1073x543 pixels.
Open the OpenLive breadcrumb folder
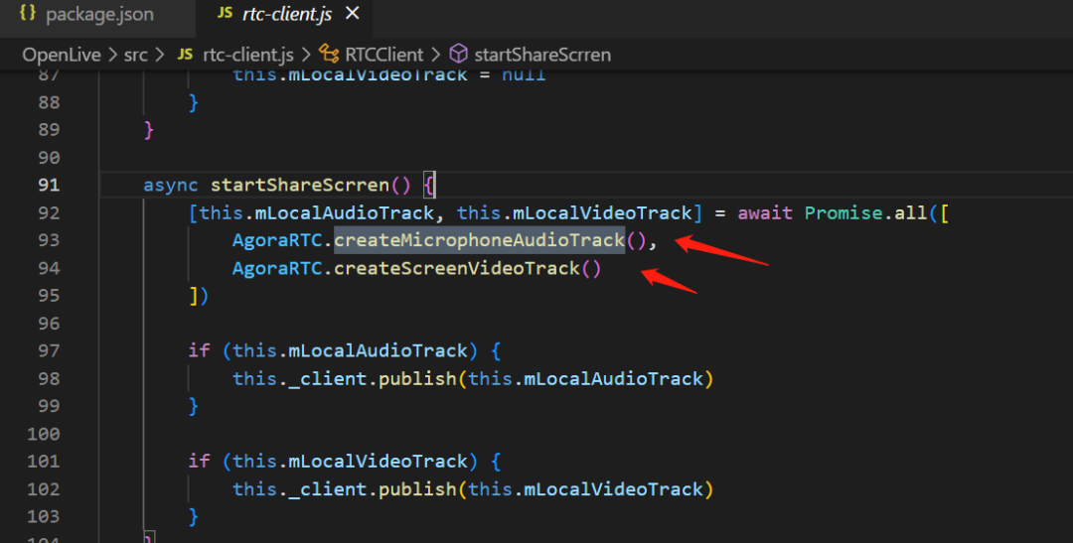[x=62, y=55]
